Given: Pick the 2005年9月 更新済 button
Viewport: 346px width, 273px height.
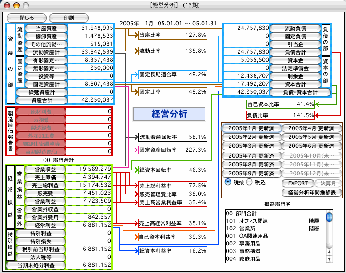Looking at the screenshot, I should (x=251, y=173).
